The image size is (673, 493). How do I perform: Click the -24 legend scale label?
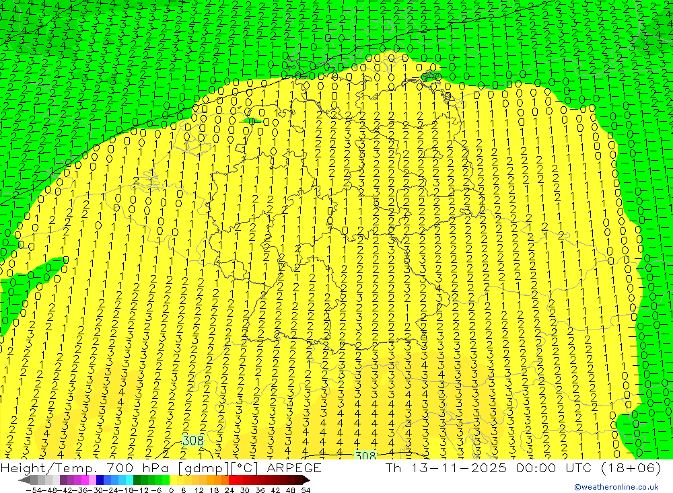(x=112, y=490)
